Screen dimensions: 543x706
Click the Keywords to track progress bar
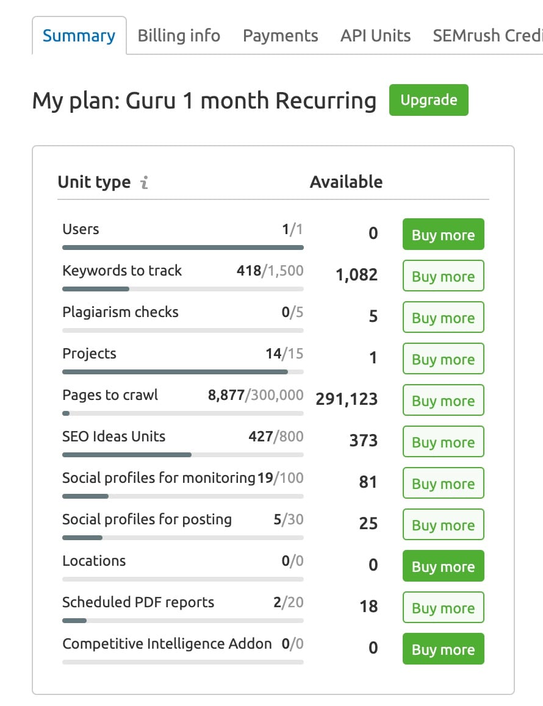pos(182,288)
